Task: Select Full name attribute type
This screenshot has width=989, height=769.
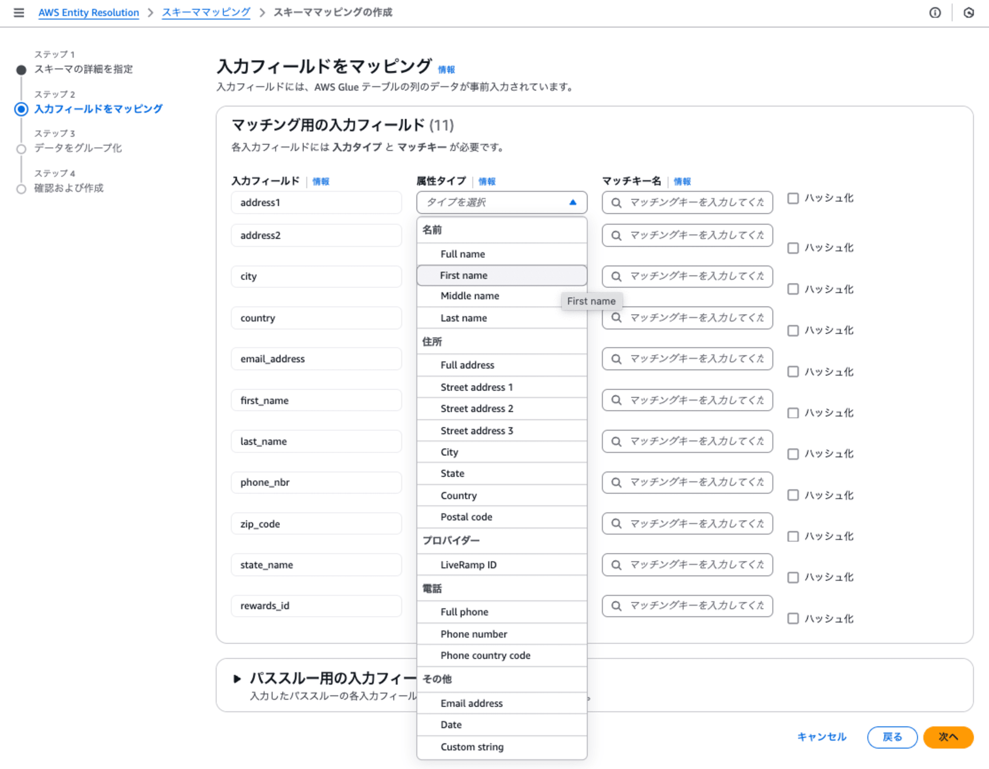Action: [501, 254]
